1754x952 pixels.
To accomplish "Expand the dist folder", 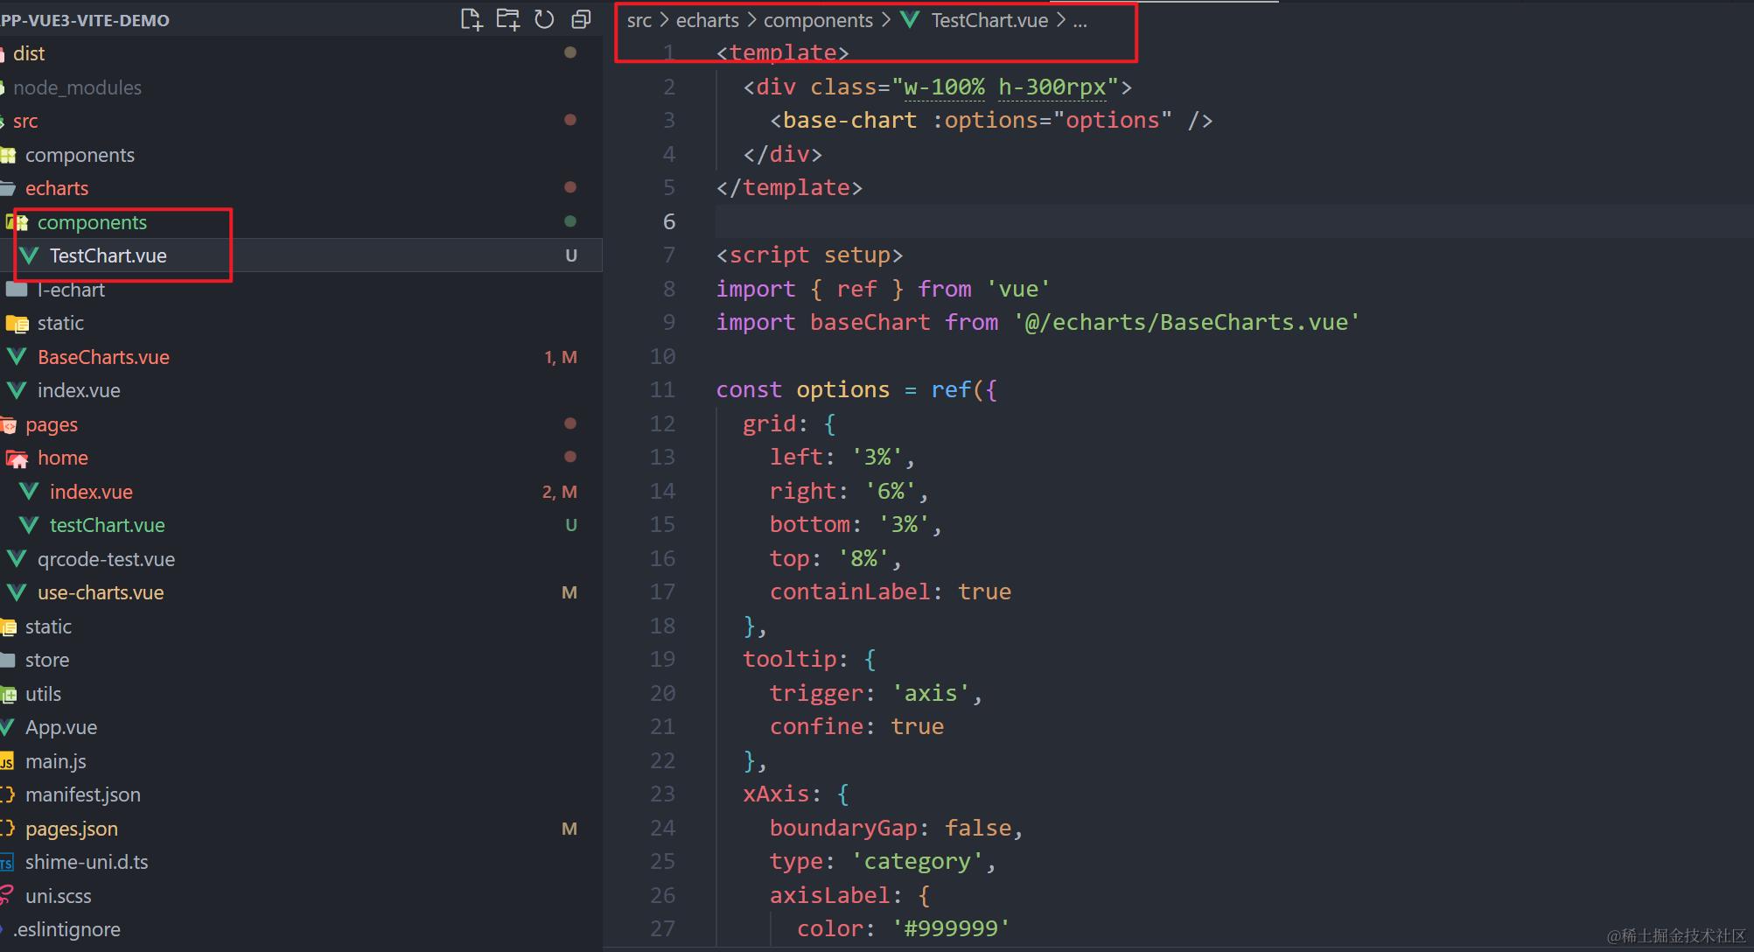I will click(29, 53).
